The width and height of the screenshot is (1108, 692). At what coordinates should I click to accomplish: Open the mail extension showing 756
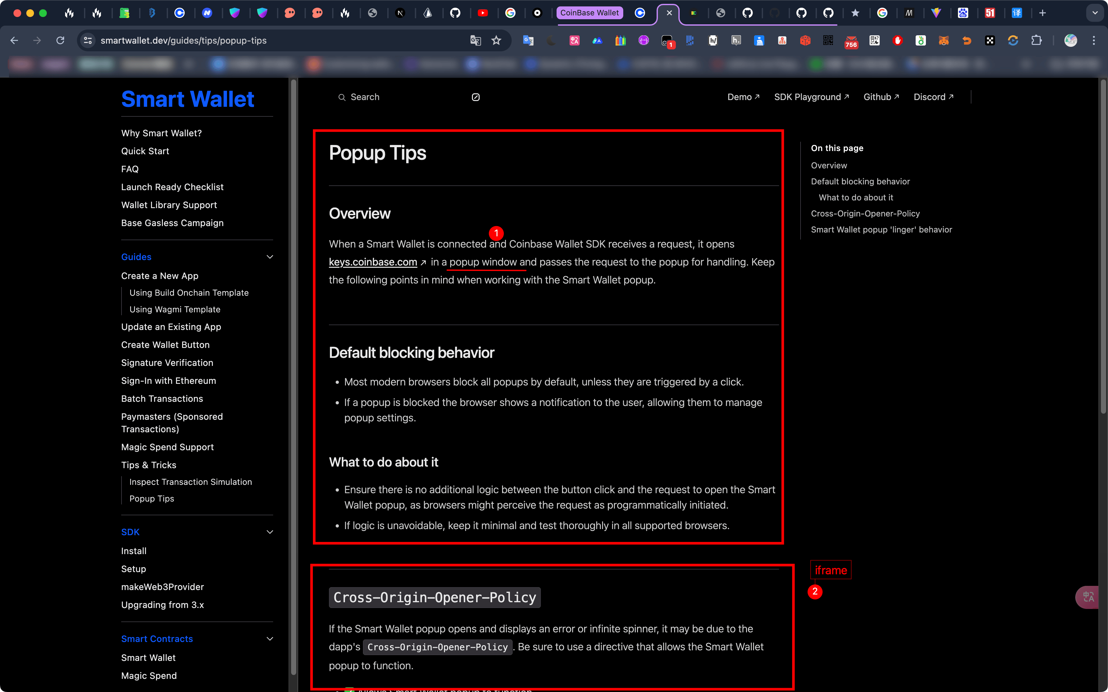click(x=851, y=42)
